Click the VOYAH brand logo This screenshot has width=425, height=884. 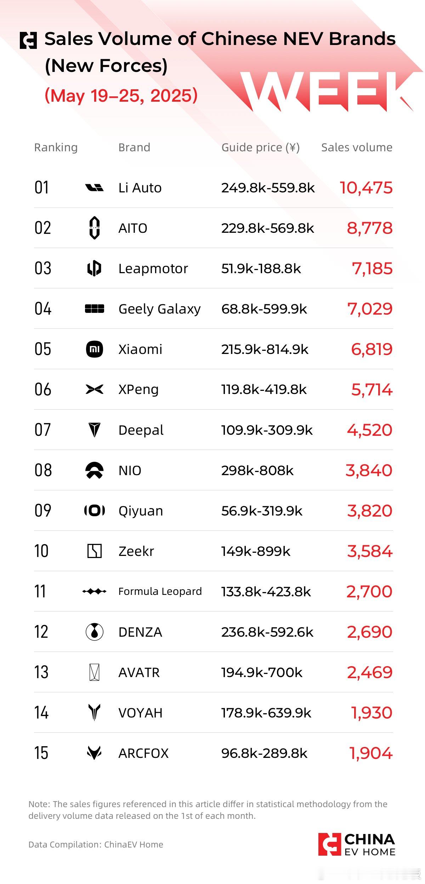coord(95,713)
